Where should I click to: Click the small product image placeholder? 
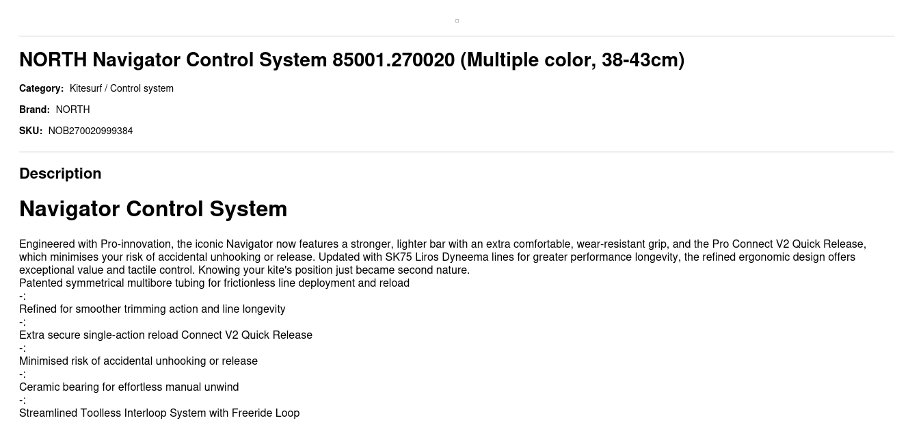point(457,21)
